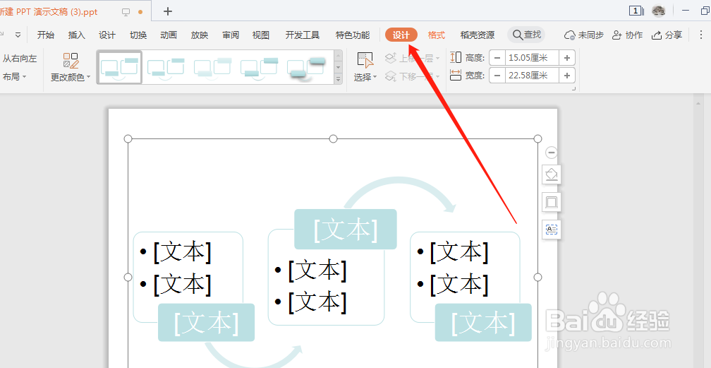Click 上移一层 bring forward
Viewport: 711px width, 368px height.
click(x=412, y=58)
